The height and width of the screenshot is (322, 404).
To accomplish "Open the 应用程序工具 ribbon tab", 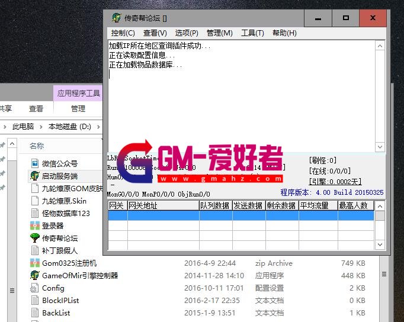I will tap(78, 93).
